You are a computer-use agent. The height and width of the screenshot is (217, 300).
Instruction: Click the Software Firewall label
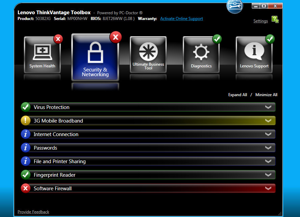tap(53, 189)
